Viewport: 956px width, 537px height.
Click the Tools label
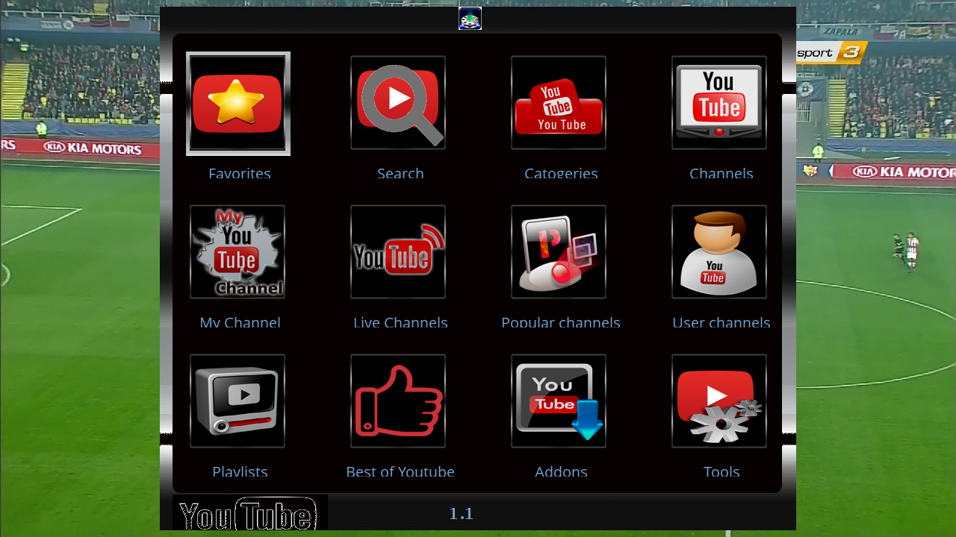[721, 471]
